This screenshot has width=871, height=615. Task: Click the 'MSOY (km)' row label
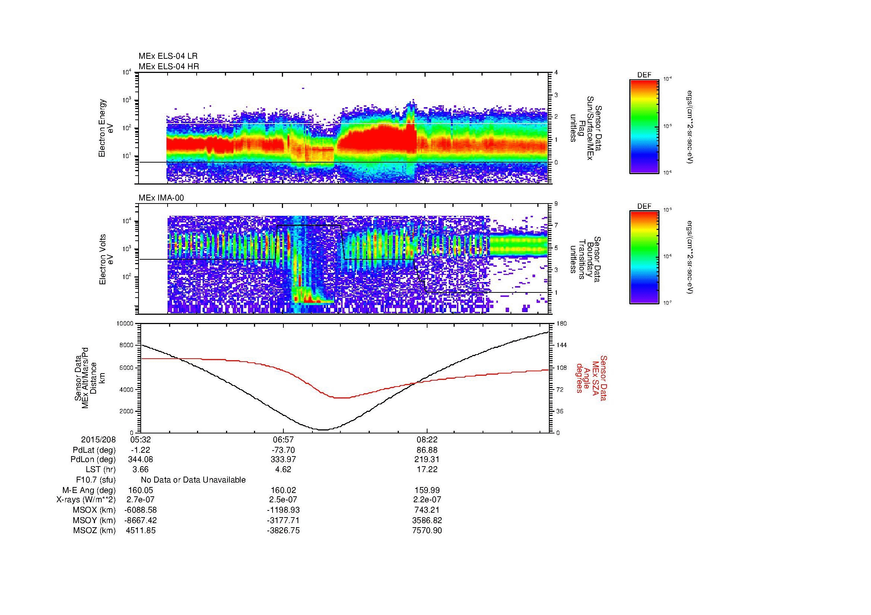pyautogui.click(x=95, y=520)
